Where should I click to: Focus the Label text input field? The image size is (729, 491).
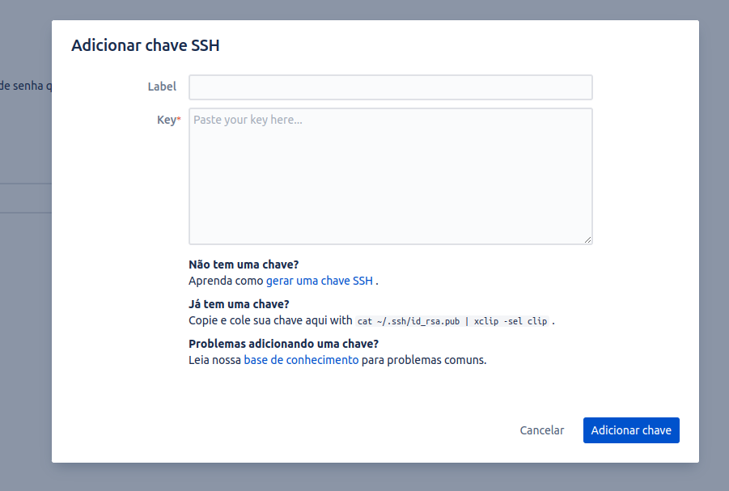[x=391, y=87]
